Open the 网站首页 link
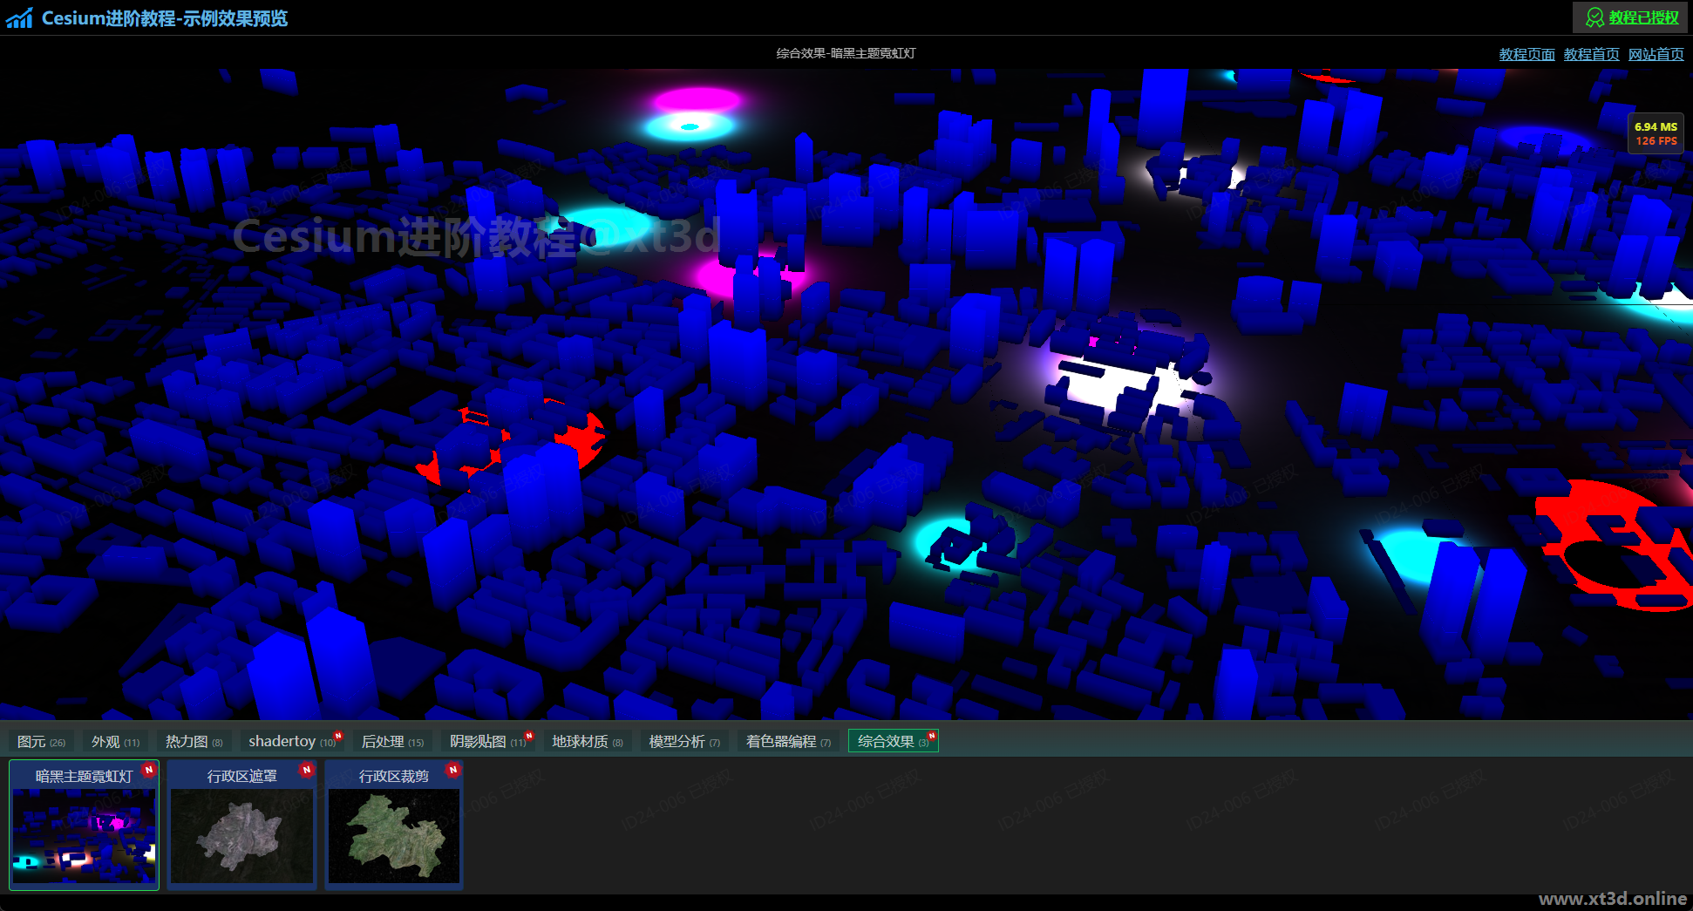Image resolution: width=1693 pixels, height=911 pixels. 1656,54
